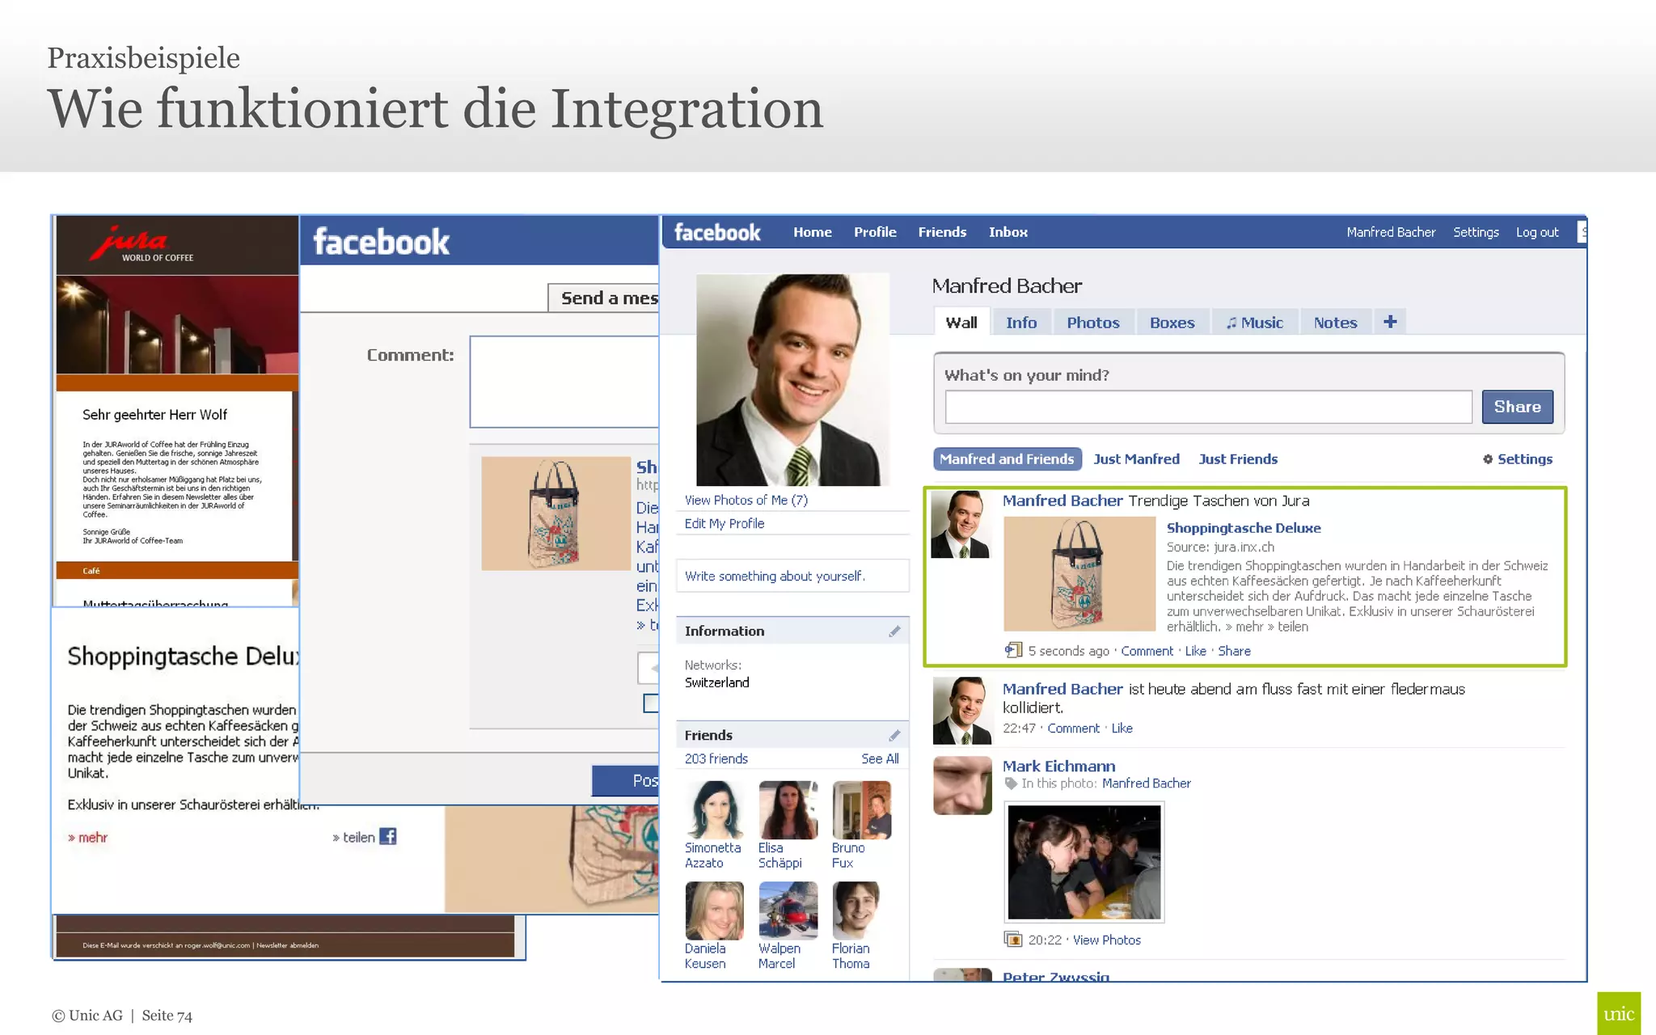
Task: Click the Share button next to status field
Action: 1517,407
